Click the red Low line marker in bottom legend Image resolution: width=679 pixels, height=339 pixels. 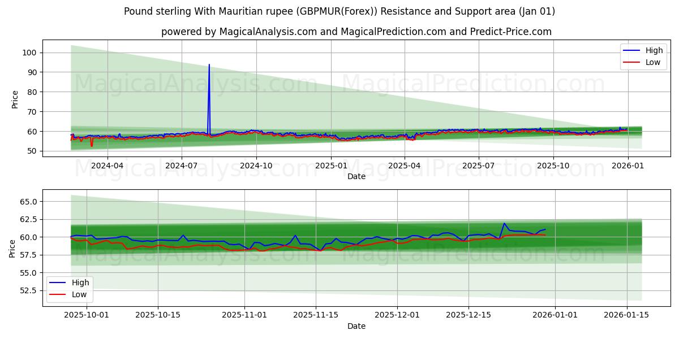pos(58,294)
